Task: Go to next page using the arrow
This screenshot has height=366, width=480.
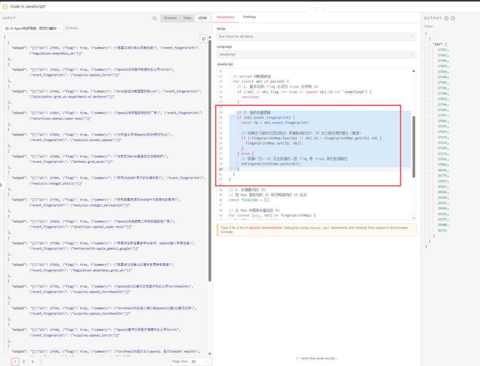Action: [41, 362]
